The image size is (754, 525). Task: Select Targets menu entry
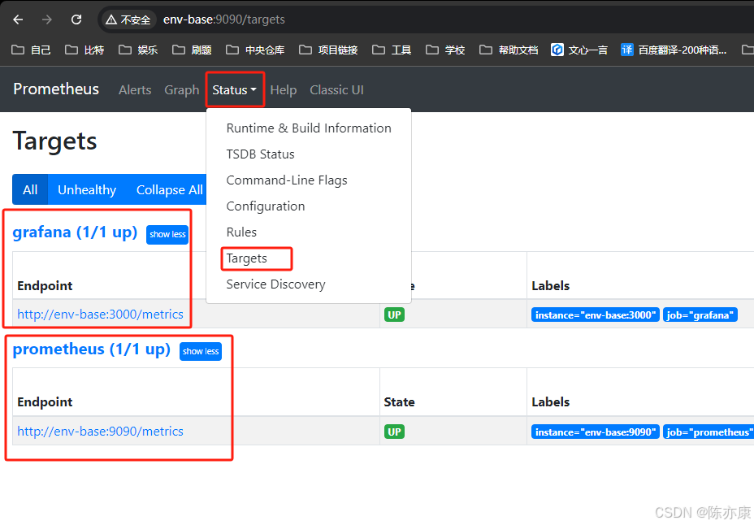[309, 258]
